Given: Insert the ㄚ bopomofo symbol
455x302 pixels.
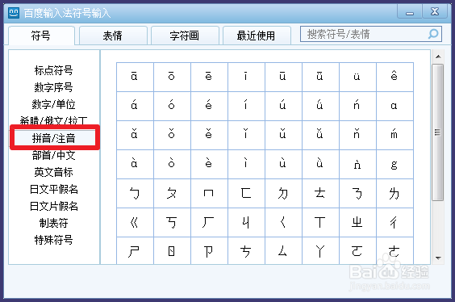Looking at the screenshot, I should (320, 250).
